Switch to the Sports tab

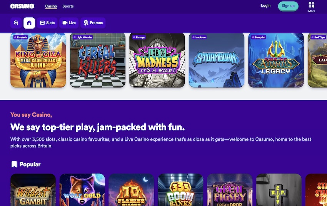pos(68,6)
